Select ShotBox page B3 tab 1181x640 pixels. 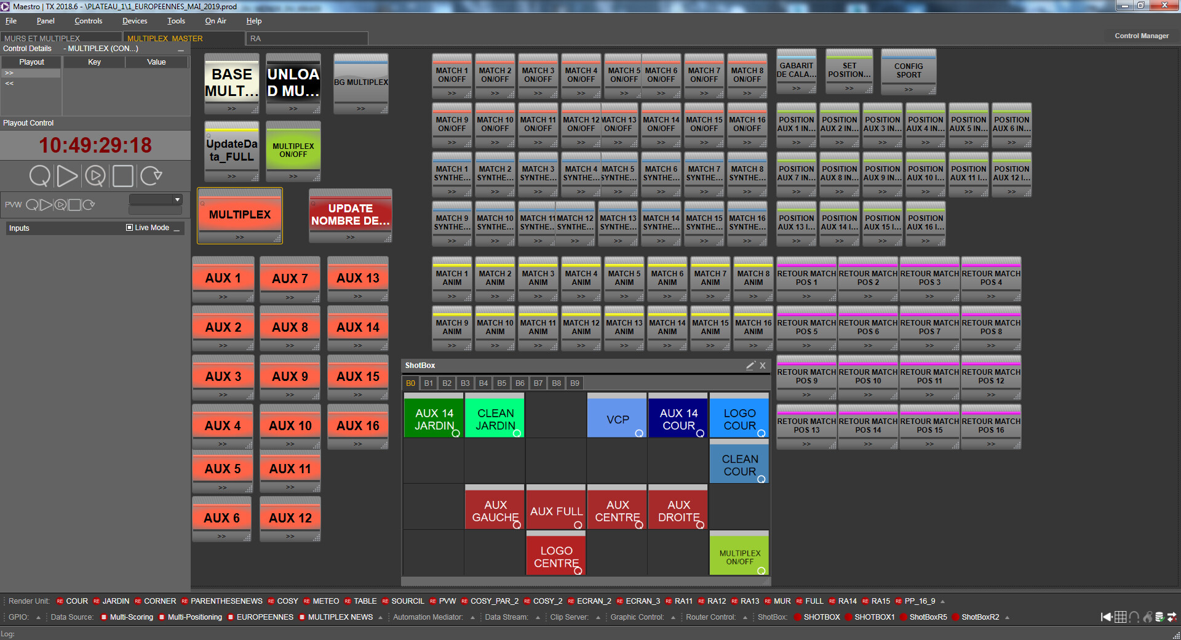click(x=465, y=383)
